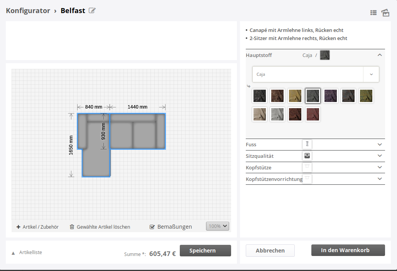Click the plus icon for Artikel / Zubehör
This screenshot has height=271, width=397.
(18, 227)
